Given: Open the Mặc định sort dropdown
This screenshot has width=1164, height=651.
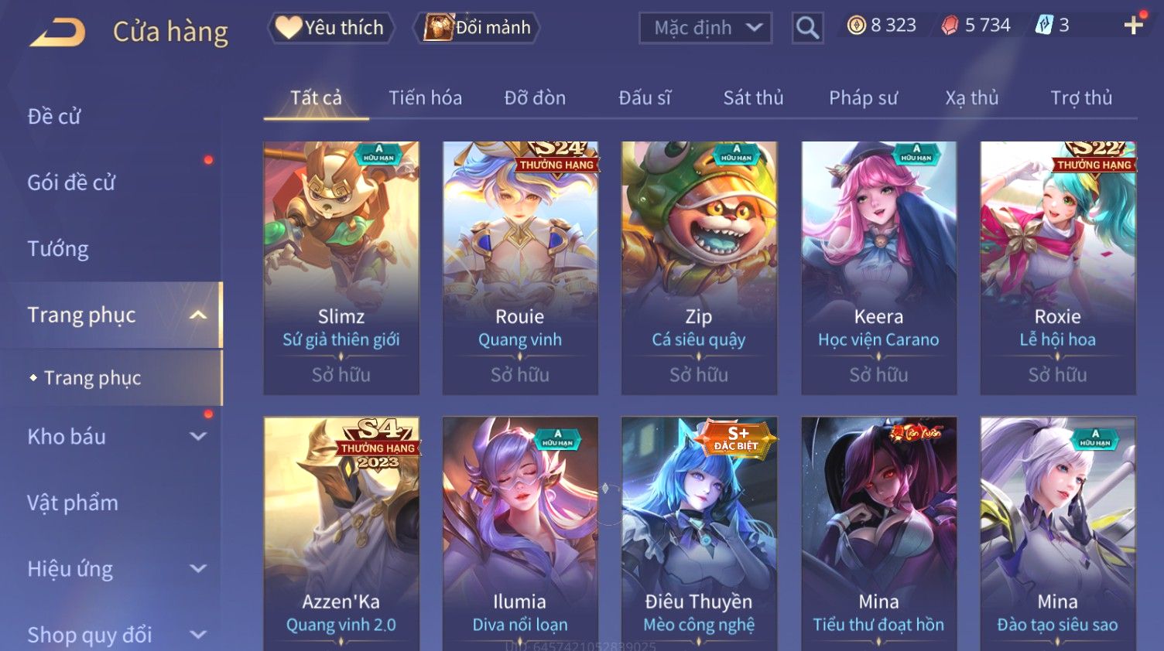Looking at the screenshot, I should [x=705, y=28].
